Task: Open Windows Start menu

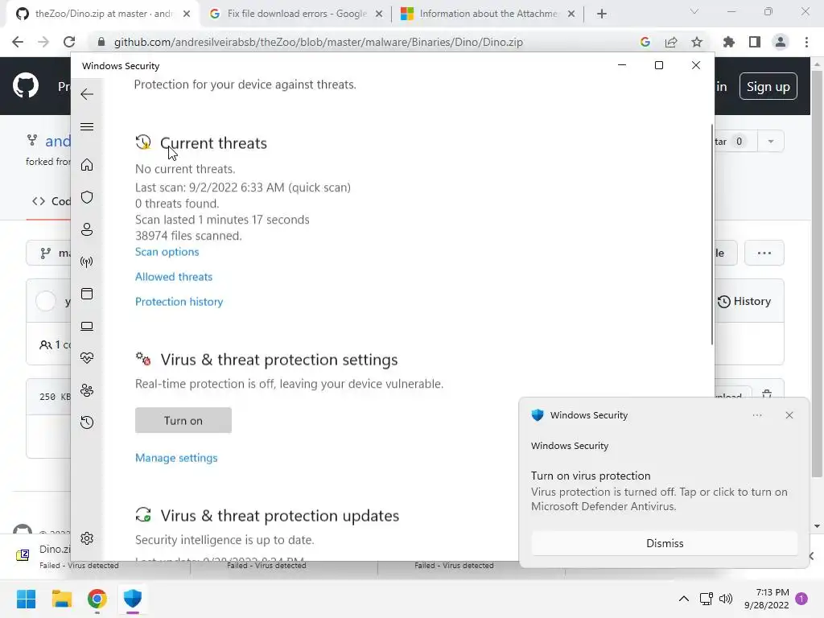Action: [x=26, y=599]
